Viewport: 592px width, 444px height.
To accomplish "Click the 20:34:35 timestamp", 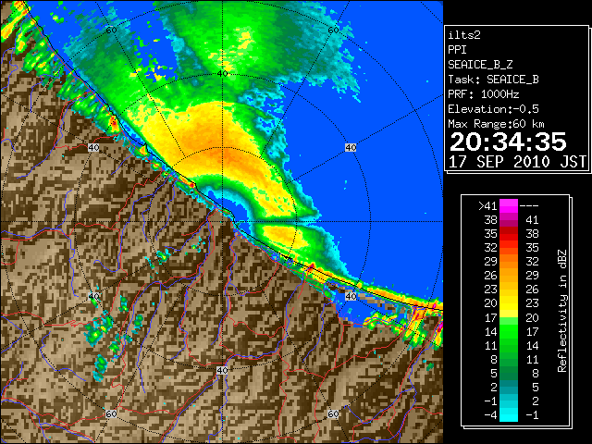I will [508, 142].
